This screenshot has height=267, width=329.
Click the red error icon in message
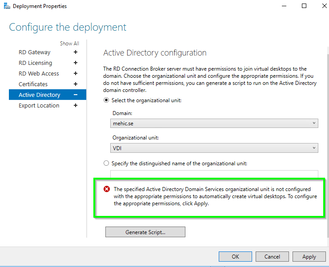tap(107, 189)
